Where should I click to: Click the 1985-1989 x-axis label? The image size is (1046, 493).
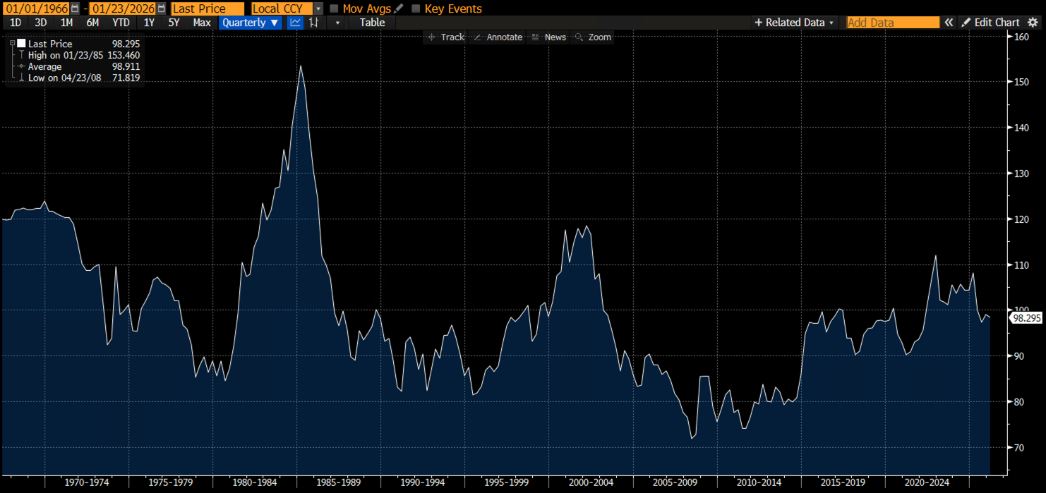coord(339,482)
